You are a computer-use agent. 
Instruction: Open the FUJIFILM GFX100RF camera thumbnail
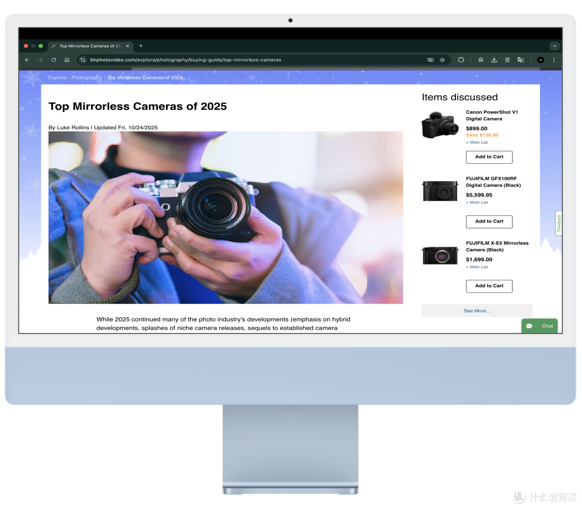440,191
